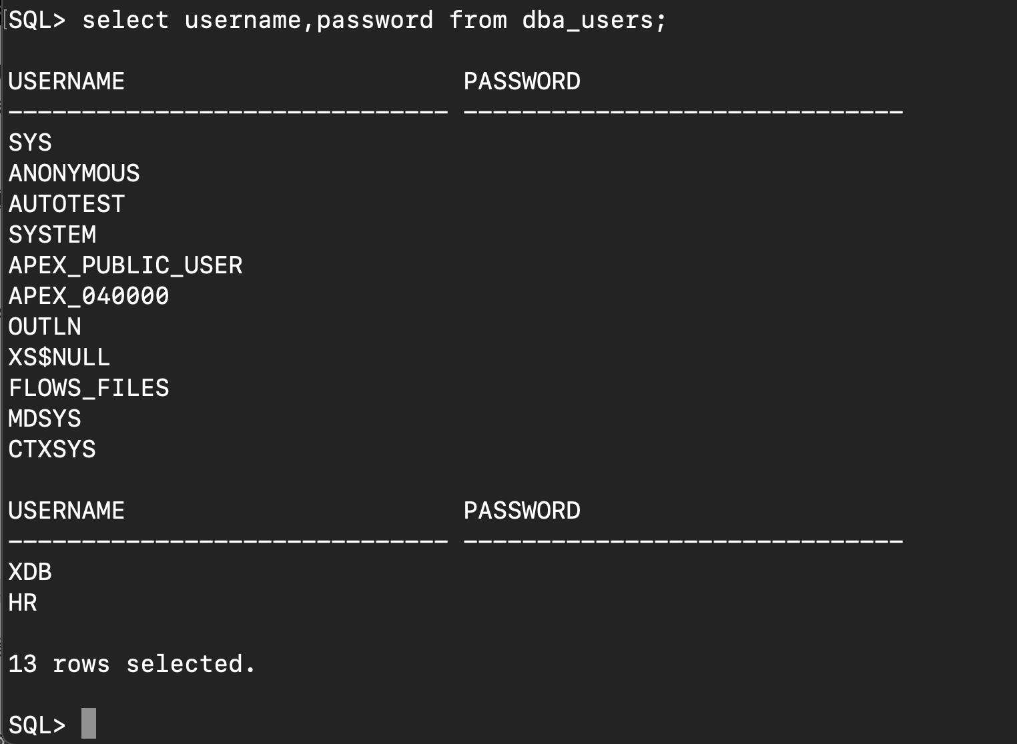Select the MDSYS username row
Image resolution: width=1017 pixels, height=744 pixels.
(45, 419)
